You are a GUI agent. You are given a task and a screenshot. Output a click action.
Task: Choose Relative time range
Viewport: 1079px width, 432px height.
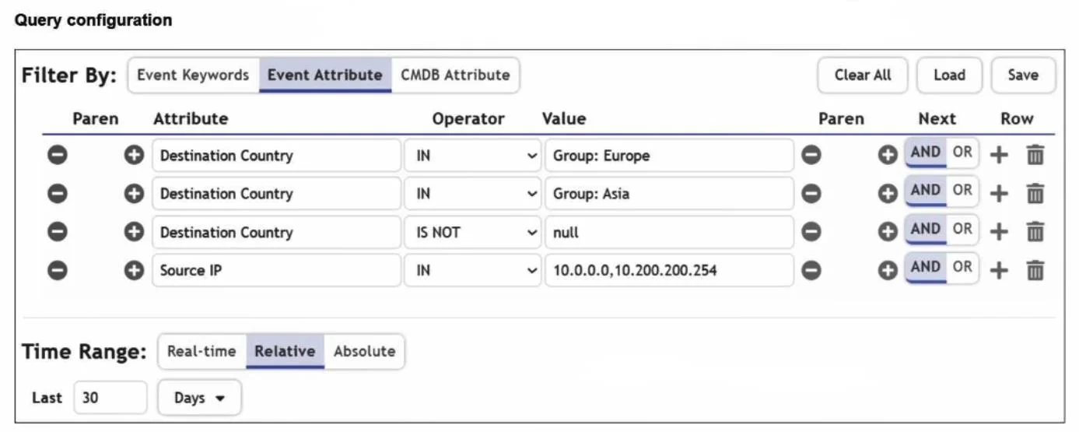pyautogui.click(x=285, y=351)
